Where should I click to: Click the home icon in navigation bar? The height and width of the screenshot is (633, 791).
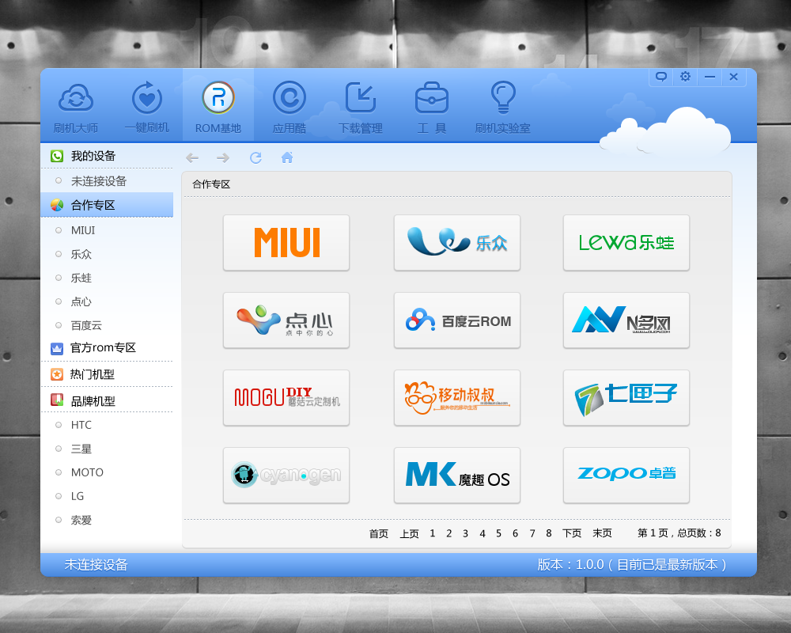click(287, 157)
